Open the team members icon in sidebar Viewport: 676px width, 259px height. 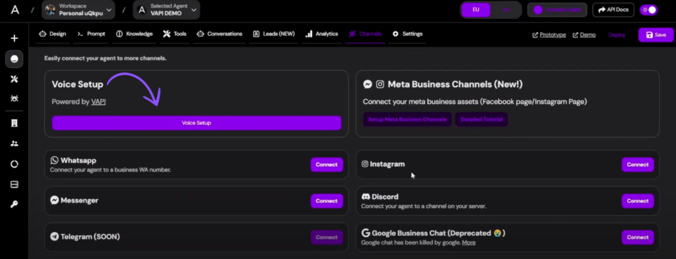[x=15, y=144]
